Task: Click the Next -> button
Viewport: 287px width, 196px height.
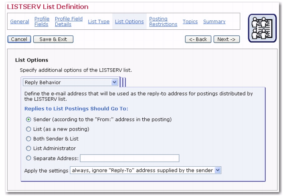Action: (x=226, y=39)
